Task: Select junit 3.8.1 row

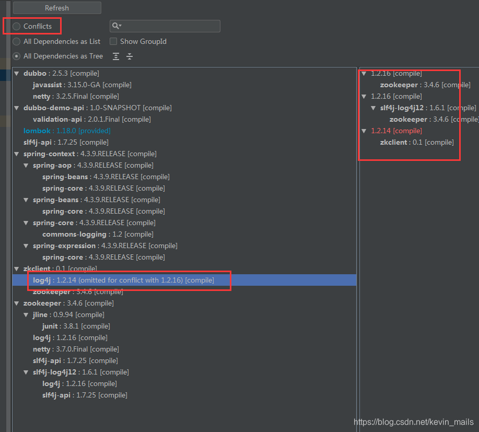Action: click(76, 326)
